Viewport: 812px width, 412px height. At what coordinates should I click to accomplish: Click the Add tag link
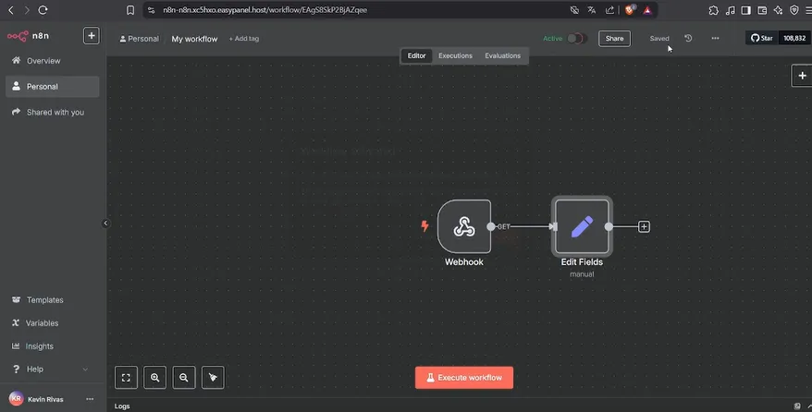click(x=244, y=39)
